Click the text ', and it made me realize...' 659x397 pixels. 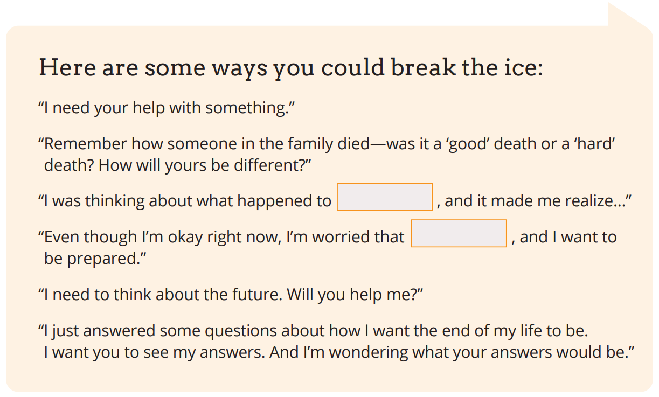tap(534, 201)
